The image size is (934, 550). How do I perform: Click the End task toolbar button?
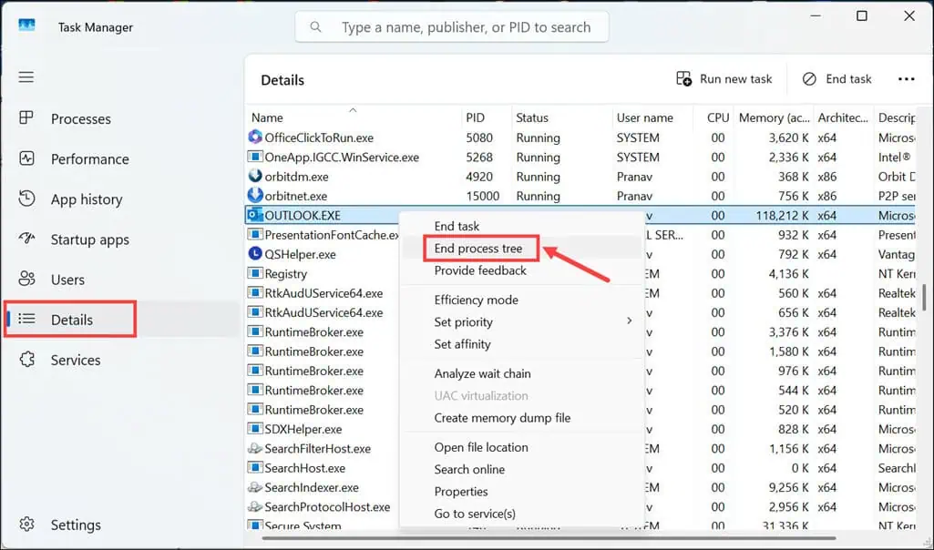pyautogui.click(x=836, y=78)
